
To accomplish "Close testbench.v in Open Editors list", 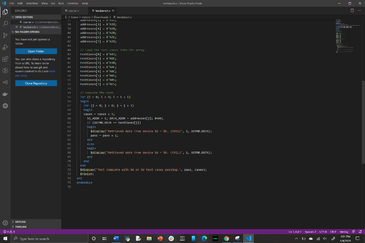I will [x=16, y=27].
